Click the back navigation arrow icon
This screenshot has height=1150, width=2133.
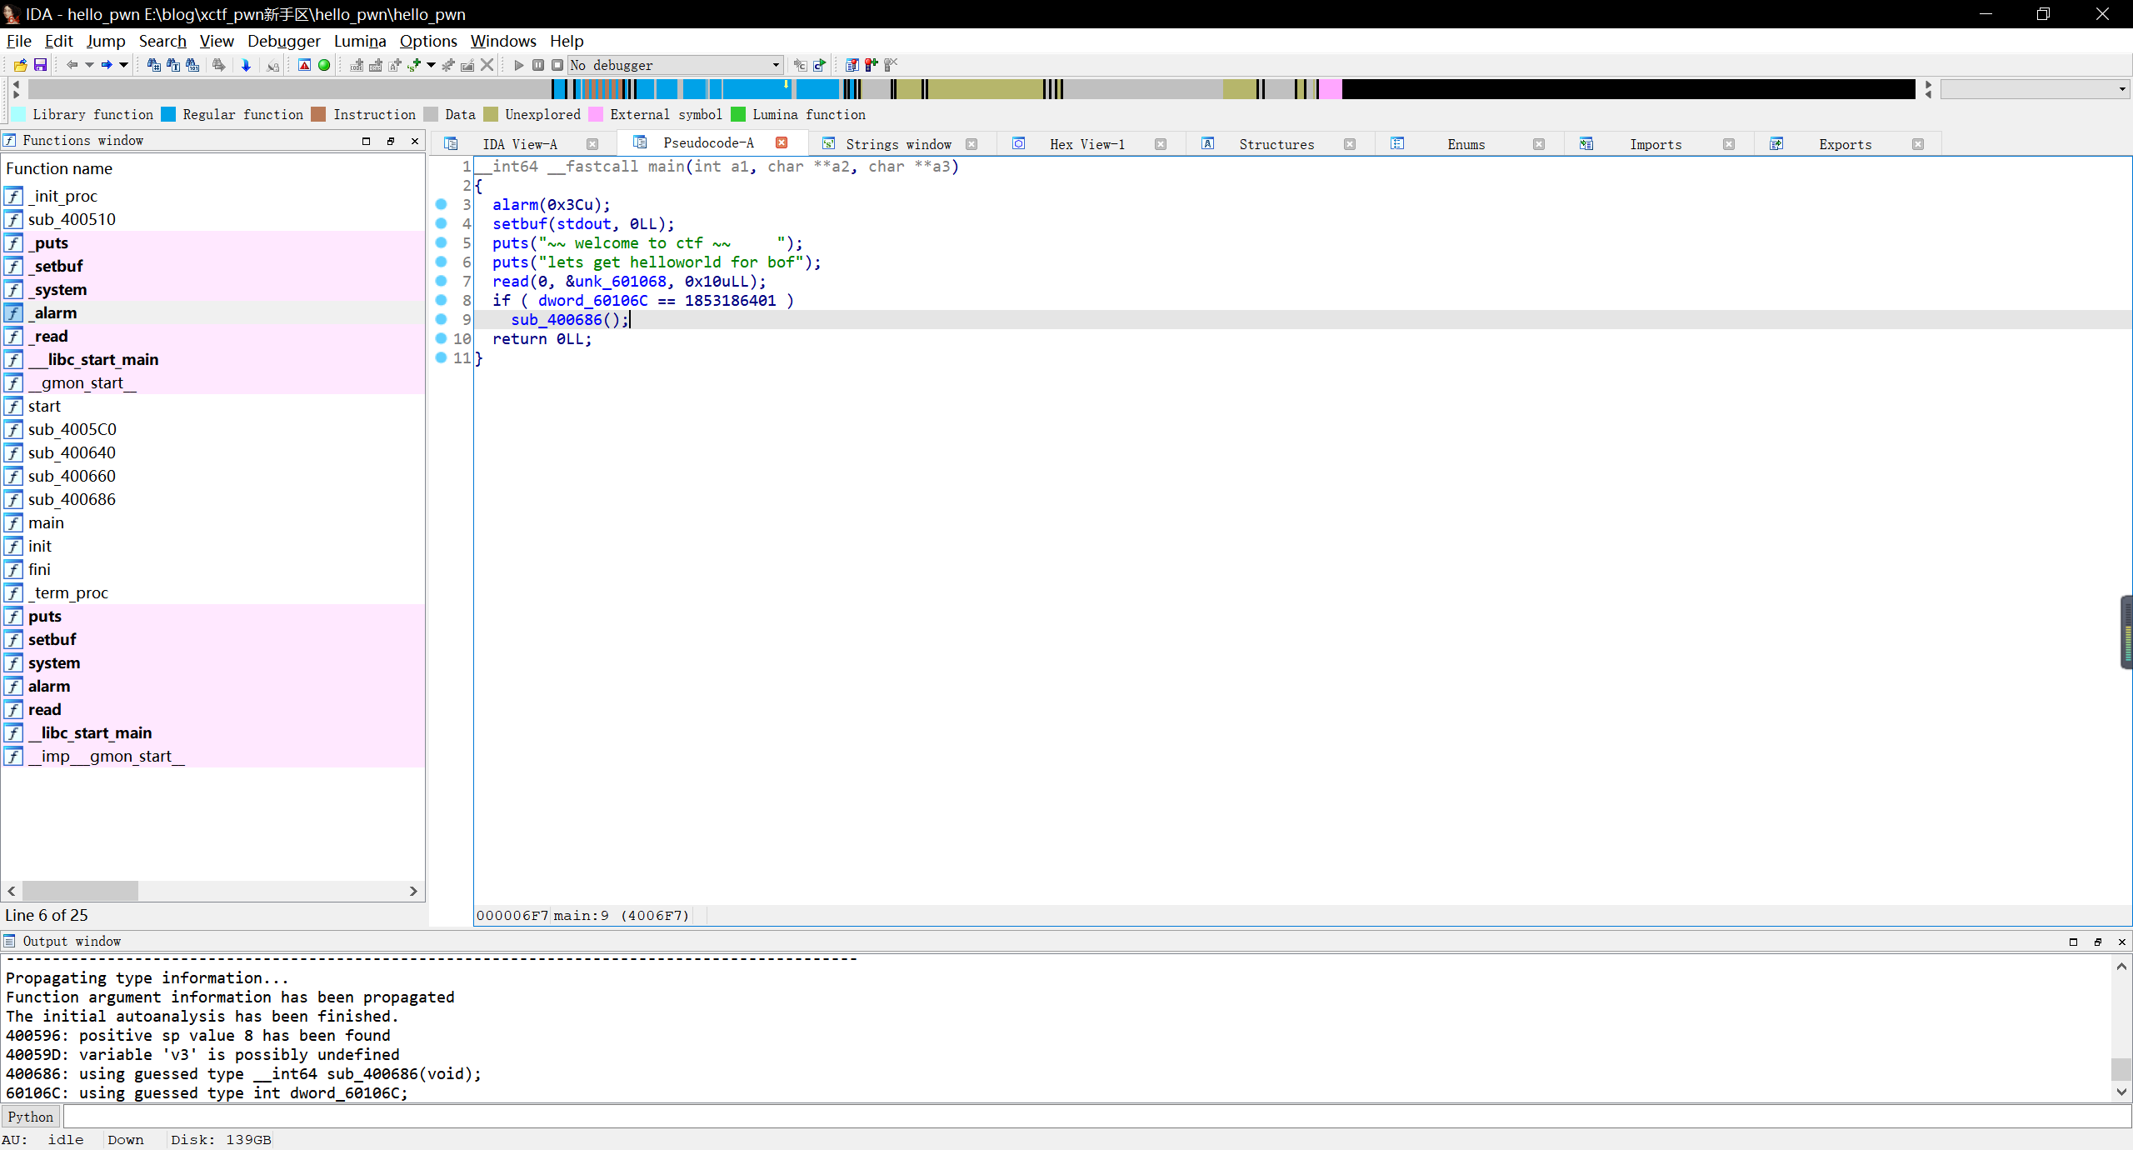72,65
